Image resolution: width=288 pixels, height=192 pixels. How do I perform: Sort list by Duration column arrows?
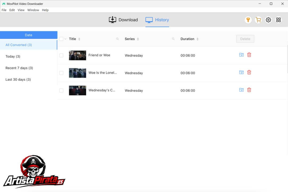pos(197,39)
